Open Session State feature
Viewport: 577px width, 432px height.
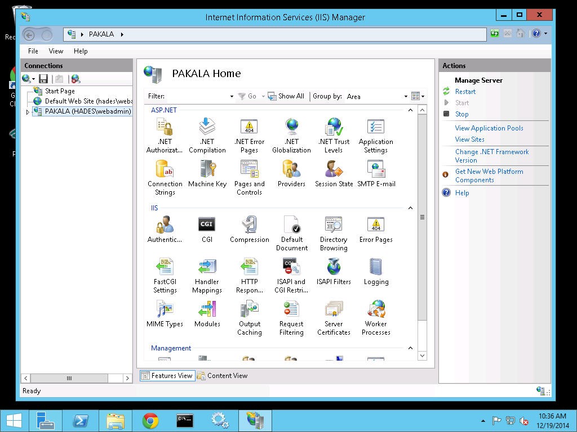(x=334, y=174)
